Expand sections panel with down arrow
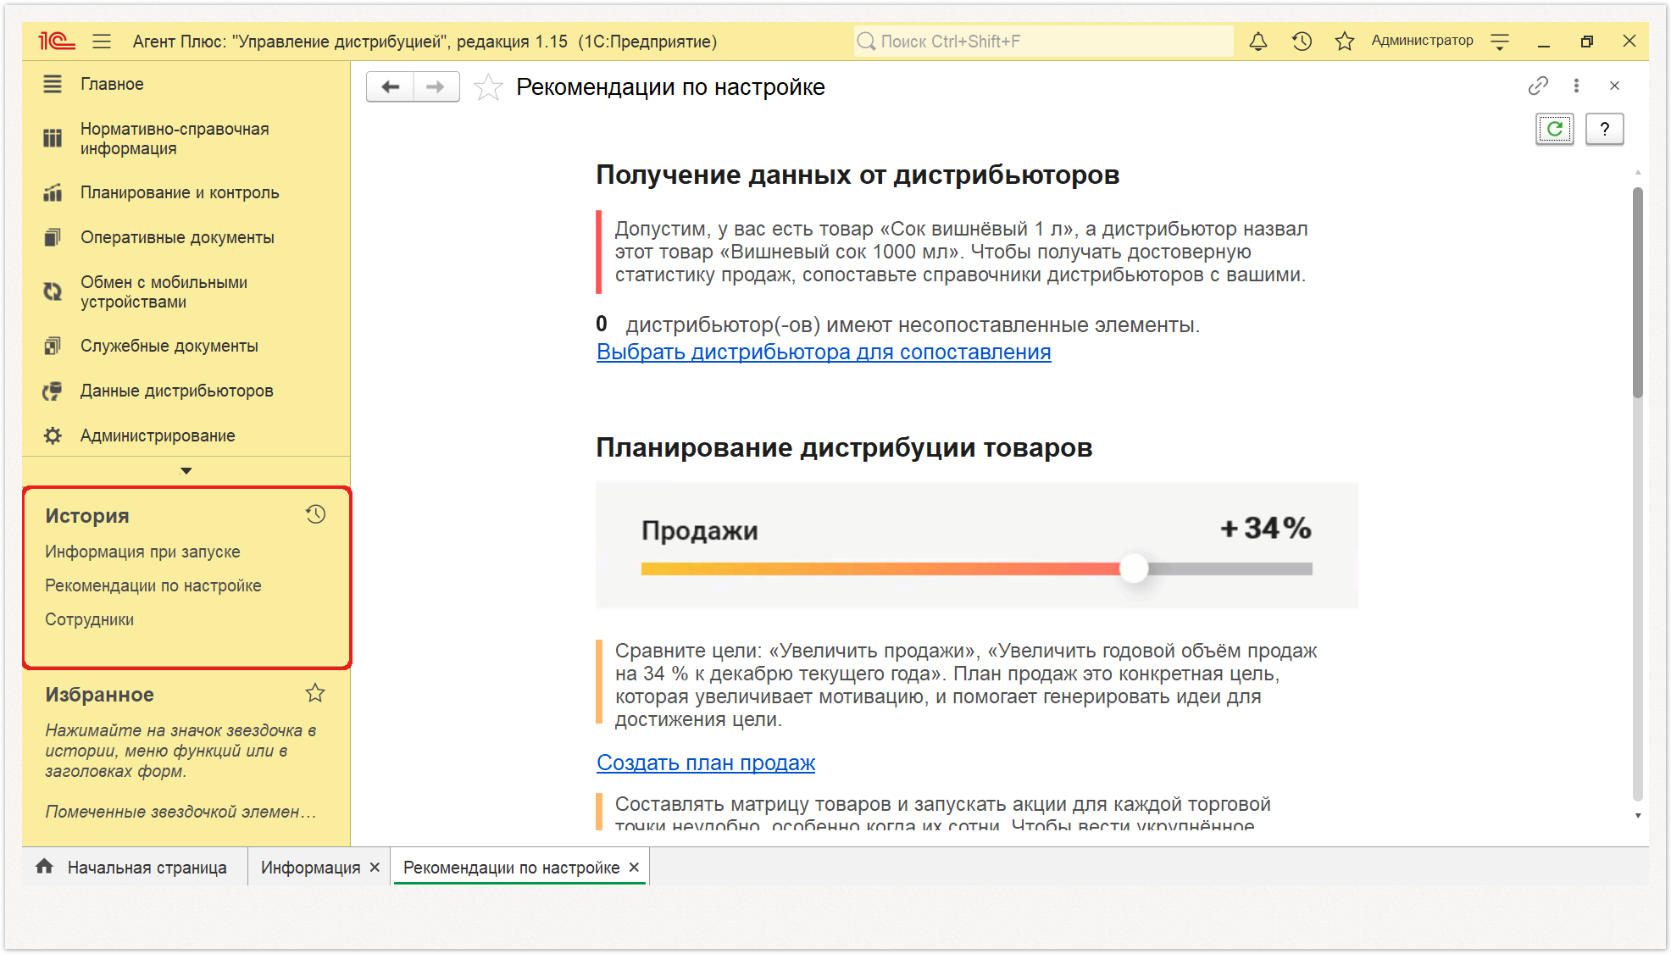The image size is (1671, 954). coord(186,470)
